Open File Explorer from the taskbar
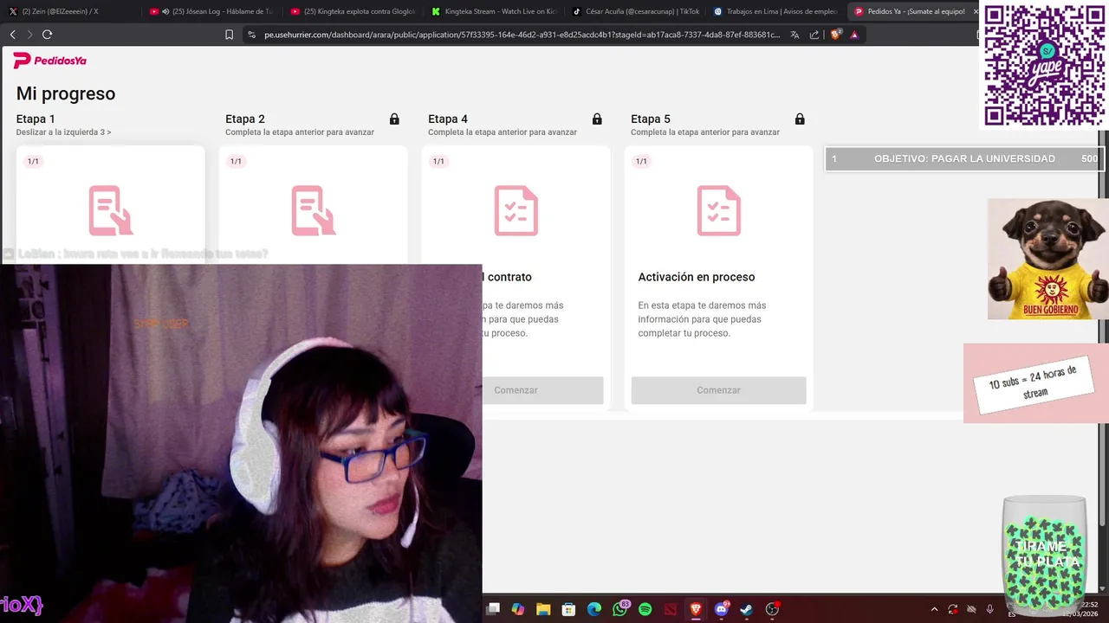The width and height of the screenshot is (1109, 623). click(x=543, y=609)
